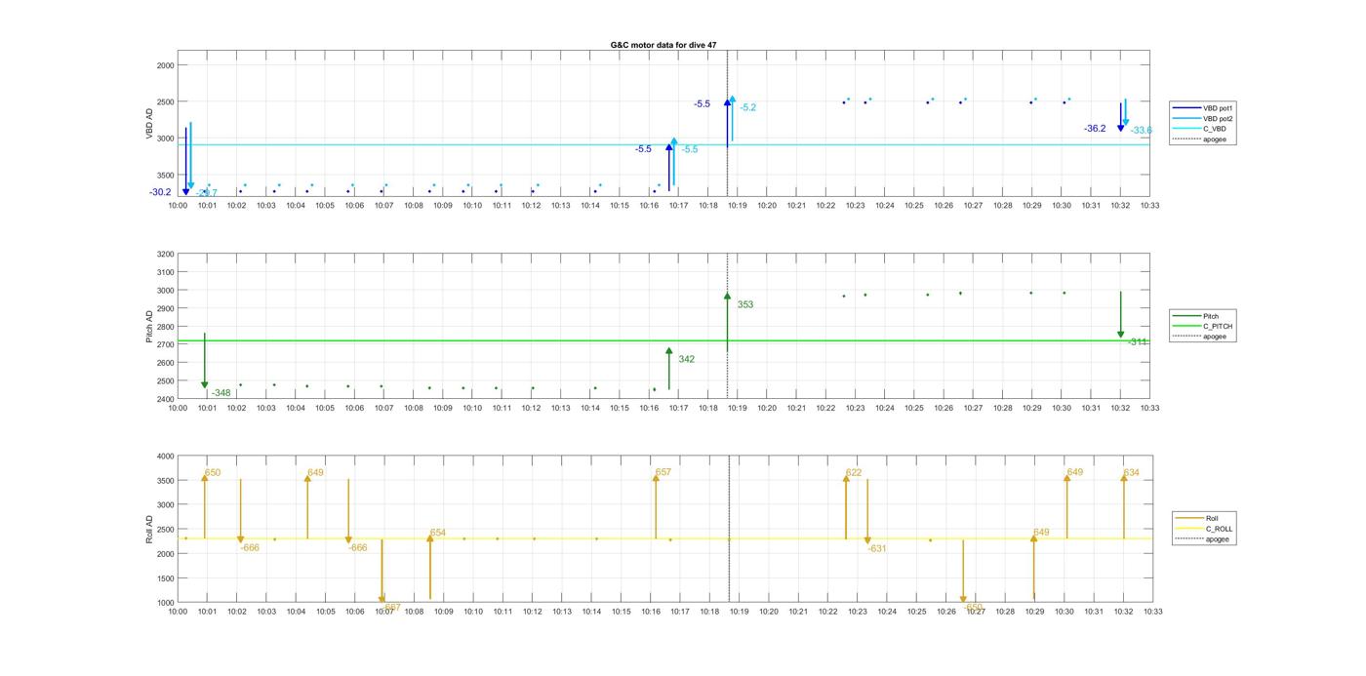Screen dimensions: 1366x676
Task: Click the '-311' annotation on Pitch plot
Action: (x=1138, y=341)
